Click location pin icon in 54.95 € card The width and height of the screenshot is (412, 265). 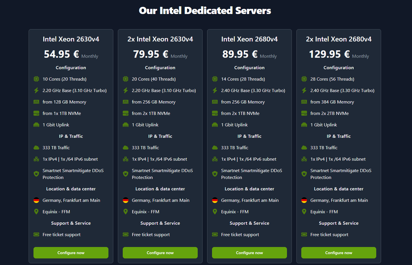click(x=36, y=212)
